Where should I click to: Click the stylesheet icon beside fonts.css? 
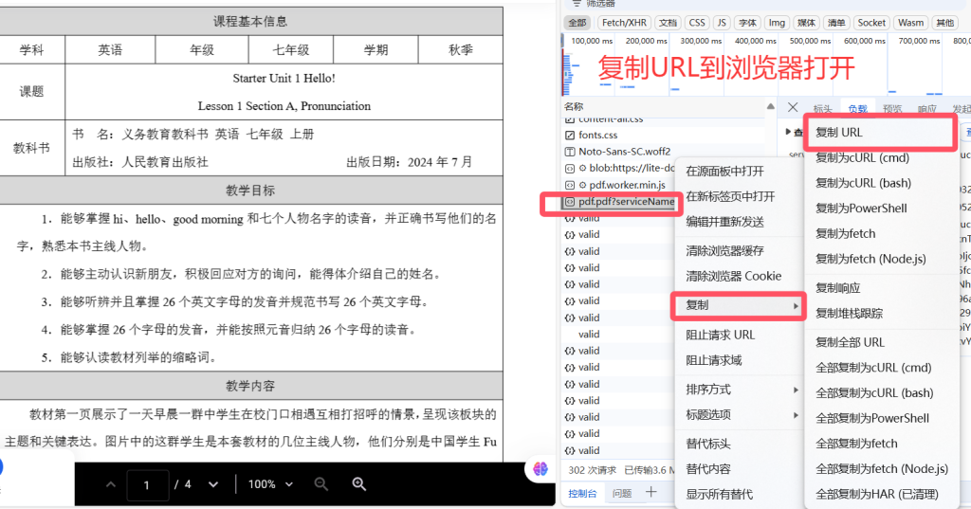tap(570, 135)
